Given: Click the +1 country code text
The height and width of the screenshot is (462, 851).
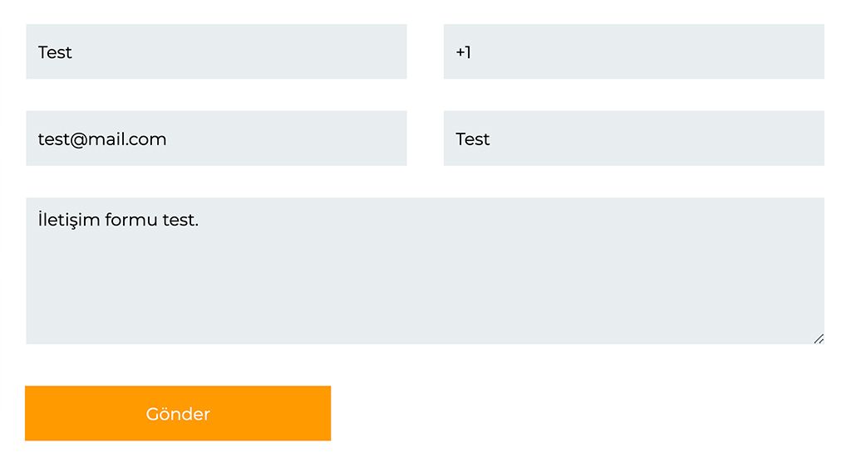Looking at the screenshot, I should pyautogui.click(x=463, y=52).
